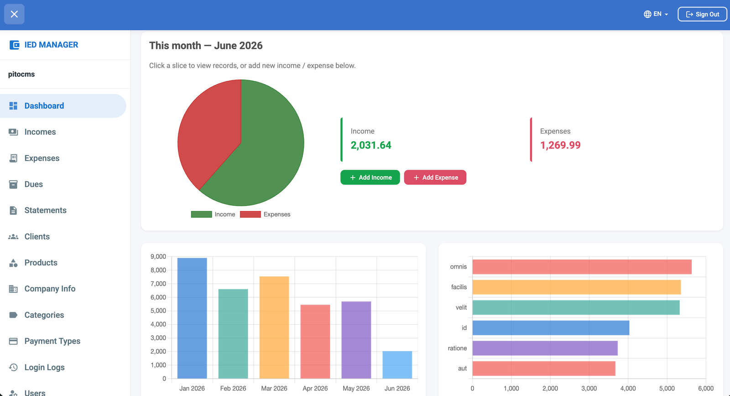
Task: Click the Jun 2026 bar
Action: pos(397,365)
